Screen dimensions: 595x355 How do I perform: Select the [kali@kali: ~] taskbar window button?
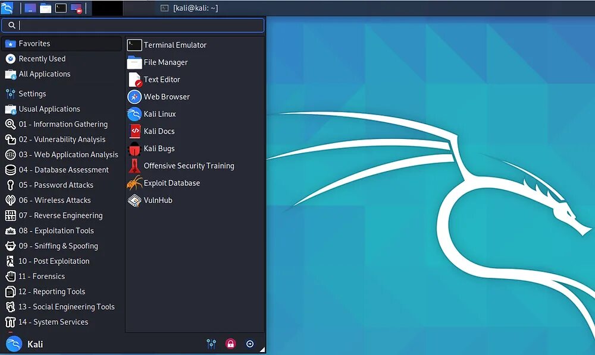(189, 8)
